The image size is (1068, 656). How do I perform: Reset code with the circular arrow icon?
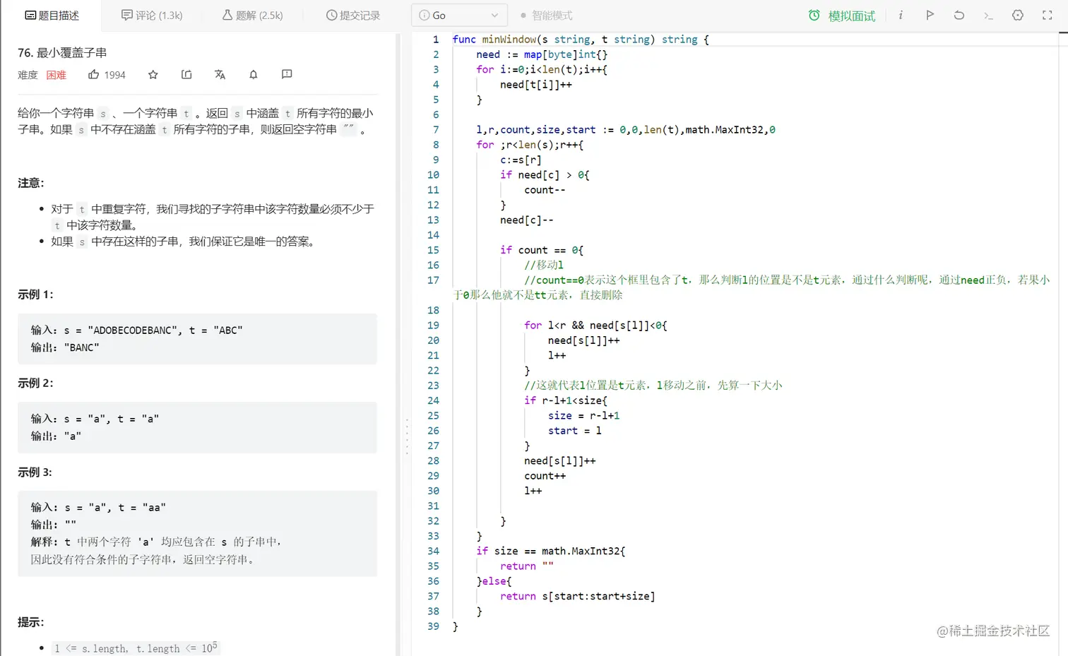pyautogui.click(x=959, y=15)
